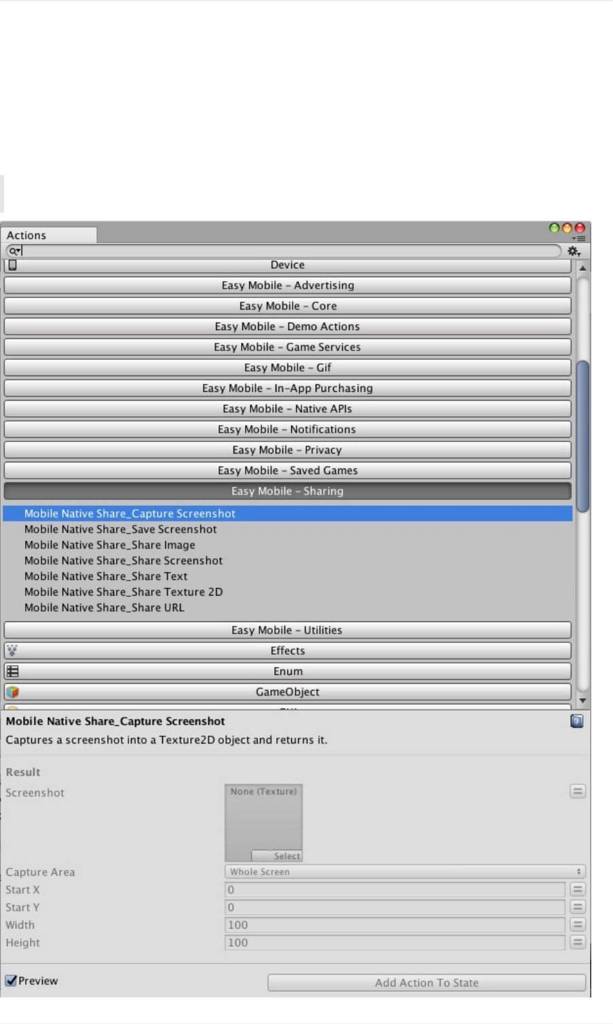This screenshot has width=613, height=1024.
Task: Open variable options for Start X
Action: (578, 890)
